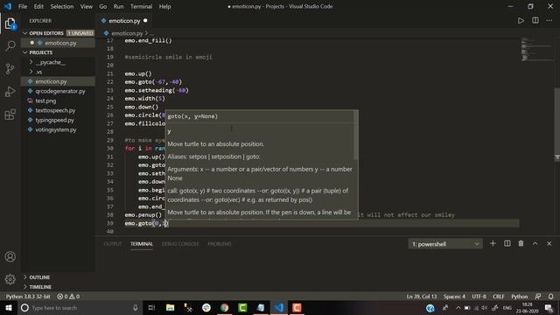Image resolution: width=560 pixels, height=315 pixels.
Task: Close the terminal panel
Action: (549, 243)
